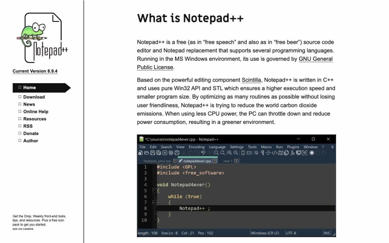Open the Language menu
Viewport: 389px width, 243px height.
tap(217, 147)
